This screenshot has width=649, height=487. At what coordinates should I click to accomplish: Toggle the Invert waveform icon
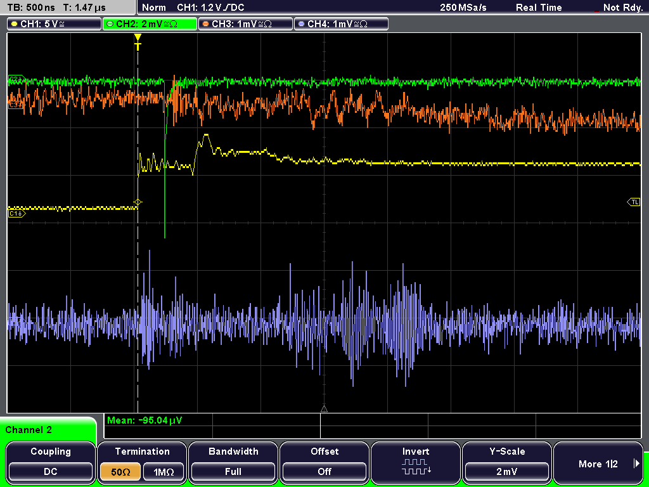[x=416, y=467]
